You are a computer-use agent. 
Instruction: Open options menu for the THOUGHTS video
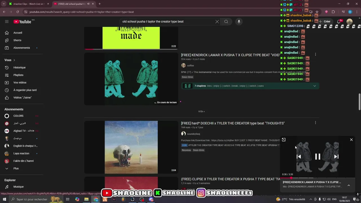[x=315, y=123]
